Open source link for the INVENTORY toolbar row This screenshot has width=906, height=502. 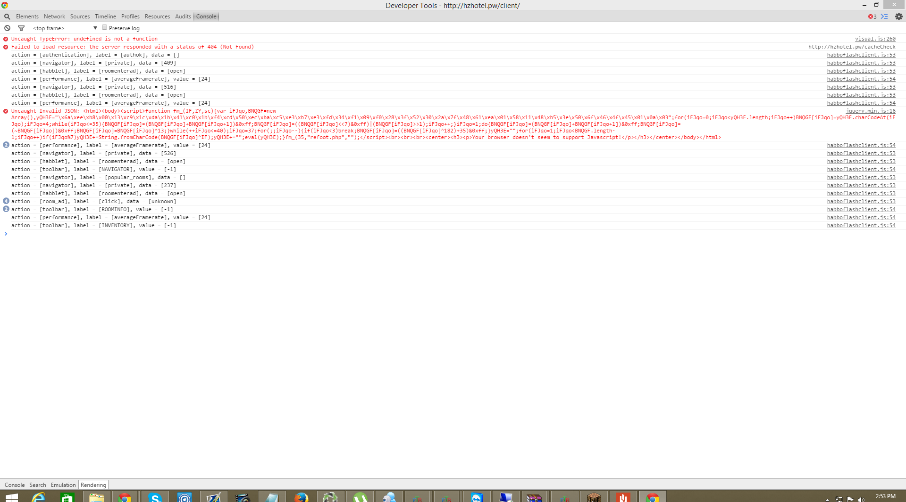click(861, 226)
